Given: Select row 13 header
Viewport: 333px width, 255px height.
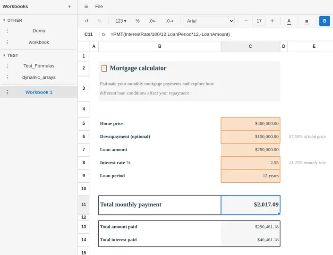Looking at the screenshot, I should coord(84,227).
